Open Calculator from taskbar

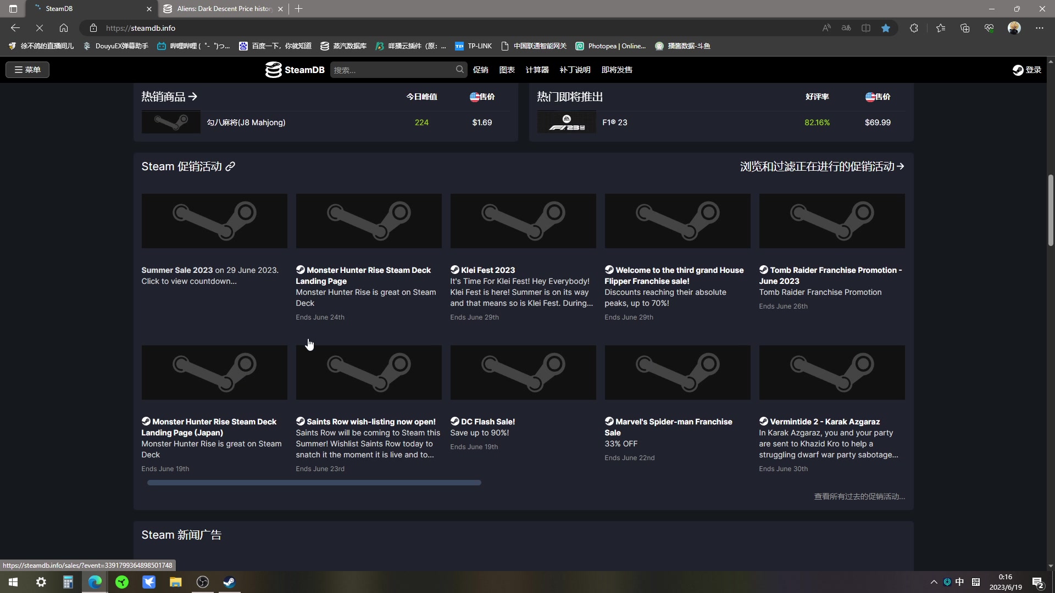click(x=68, y=582)
